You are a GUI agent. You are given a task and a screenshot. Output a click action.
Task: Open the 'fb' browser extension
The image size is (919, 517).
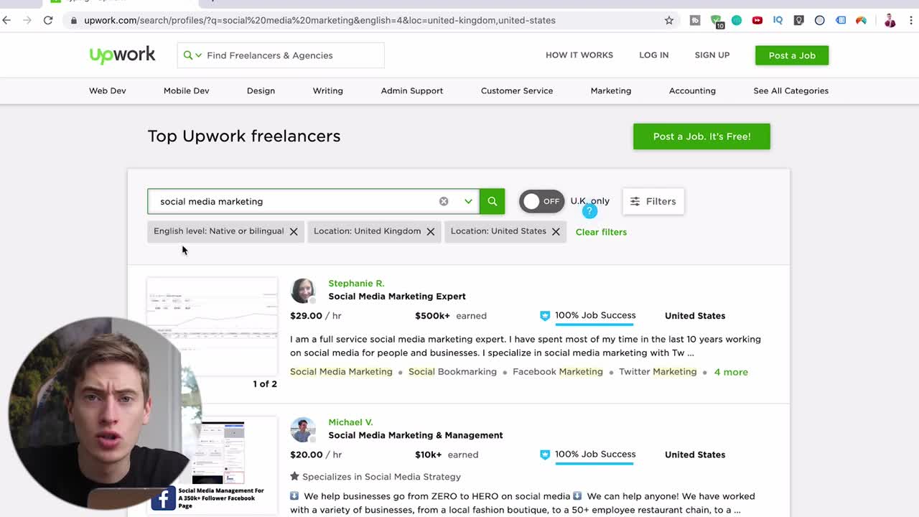(695, 20)
